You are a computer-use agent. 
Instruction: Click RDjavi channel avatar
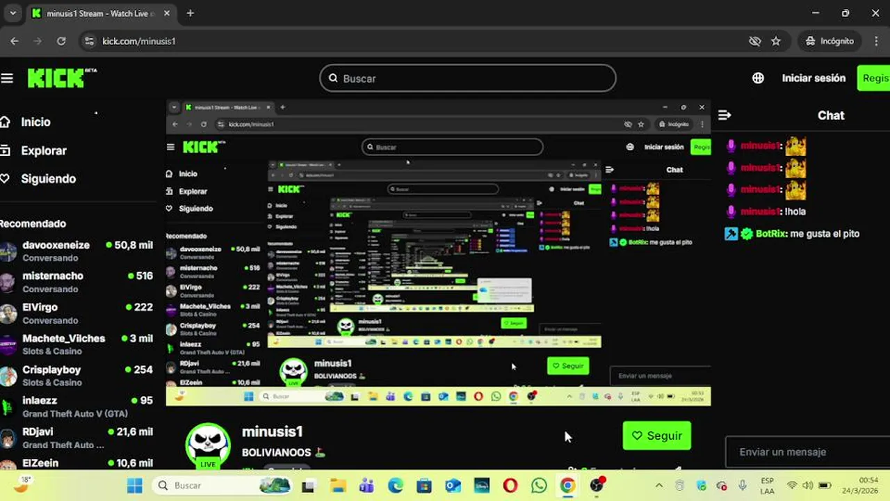[7, 438]
